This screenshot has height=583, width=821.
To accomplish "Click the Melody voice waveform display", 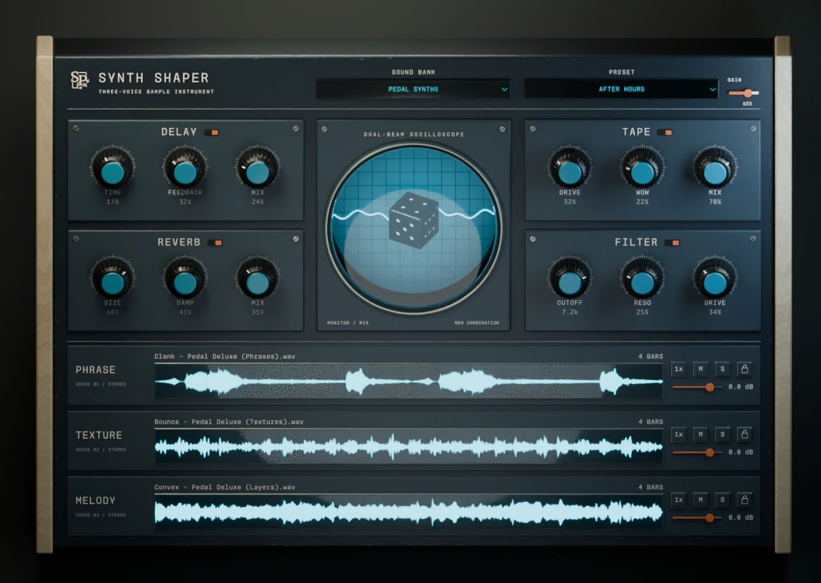I will point(408,512).
